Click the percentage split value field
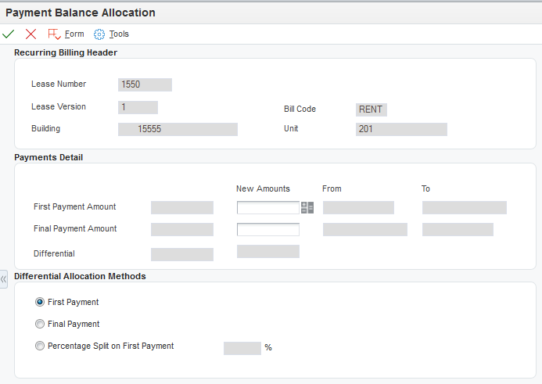542x384 pixels. [242, 348]
